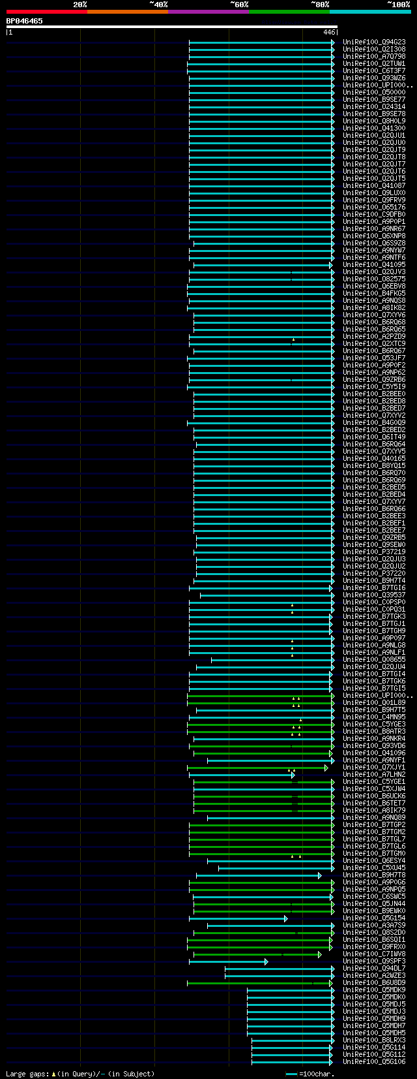
Task: Click the arrowhead ending the UniRef100_Q5G154 bar
Action: point(285,918)
